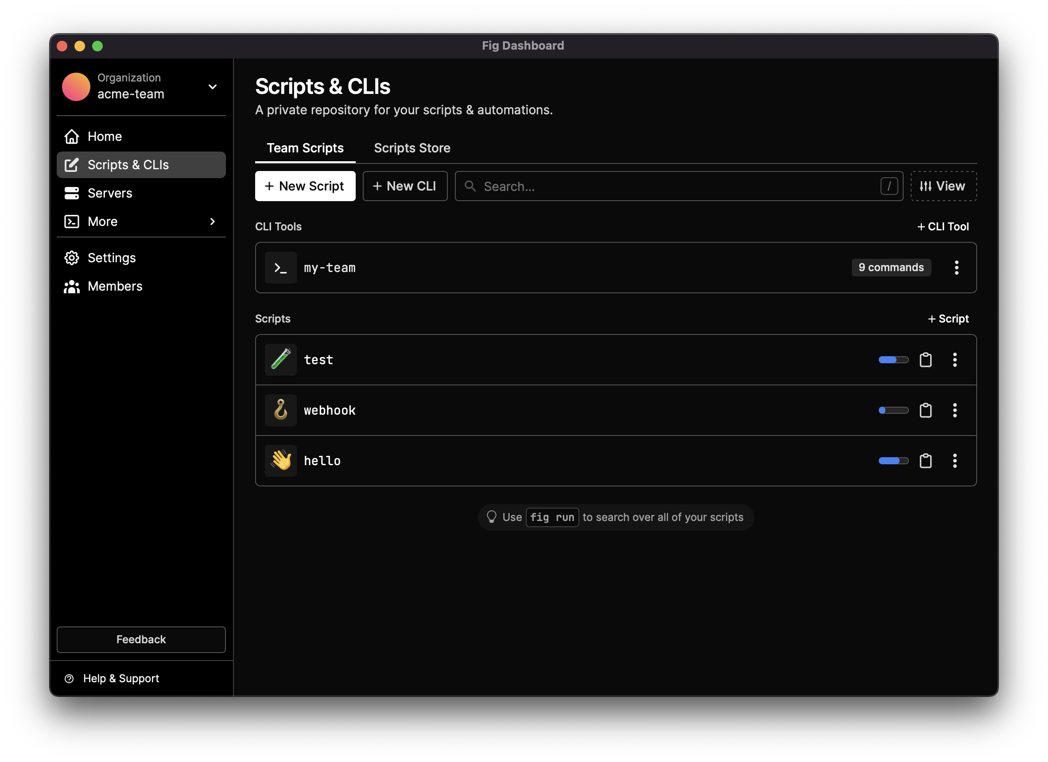Click the New CLI button
This screenshot has width=1048, height=762.
pyautogui.click(x=404, y=186)
